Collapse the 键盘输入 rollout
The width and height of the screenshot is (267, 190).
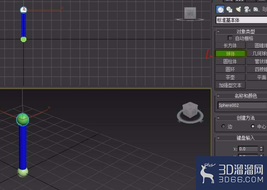tap(218, 138)
